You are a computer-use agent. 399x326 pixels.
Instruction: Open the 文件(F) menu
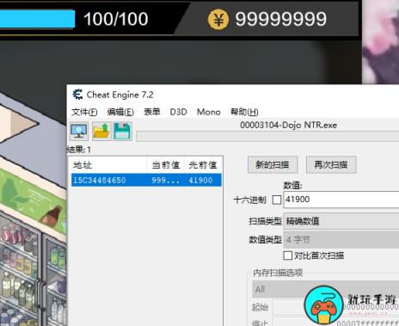pos(84,112)
